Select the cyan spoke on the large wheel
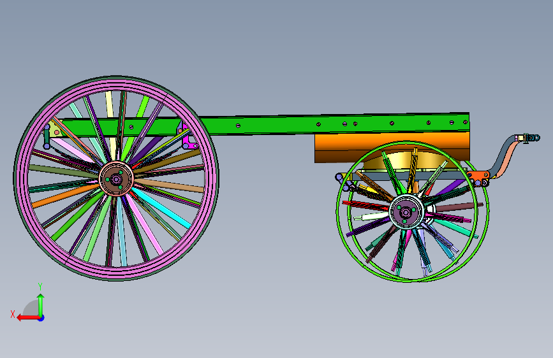The height and width of the screenshot is (358, 553). 161,208
